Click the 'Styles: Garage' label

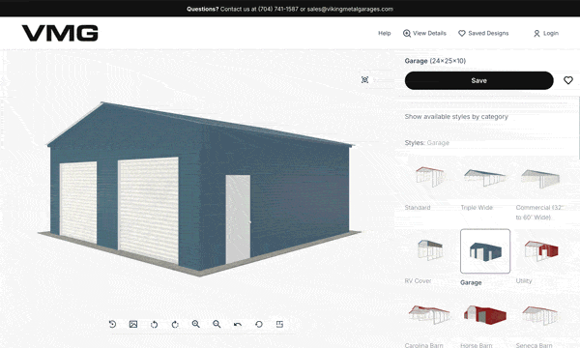point(427,143)
